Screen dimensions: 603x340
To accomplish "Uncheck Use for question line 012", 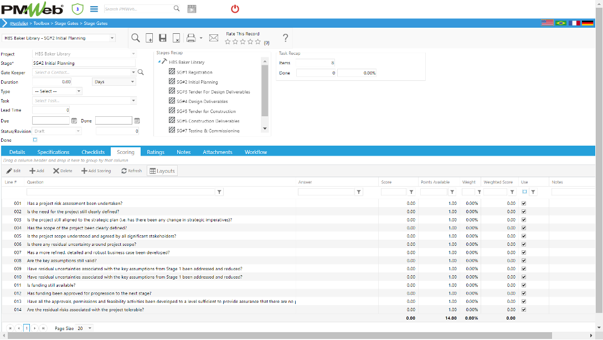I will [x=524, y=293].
